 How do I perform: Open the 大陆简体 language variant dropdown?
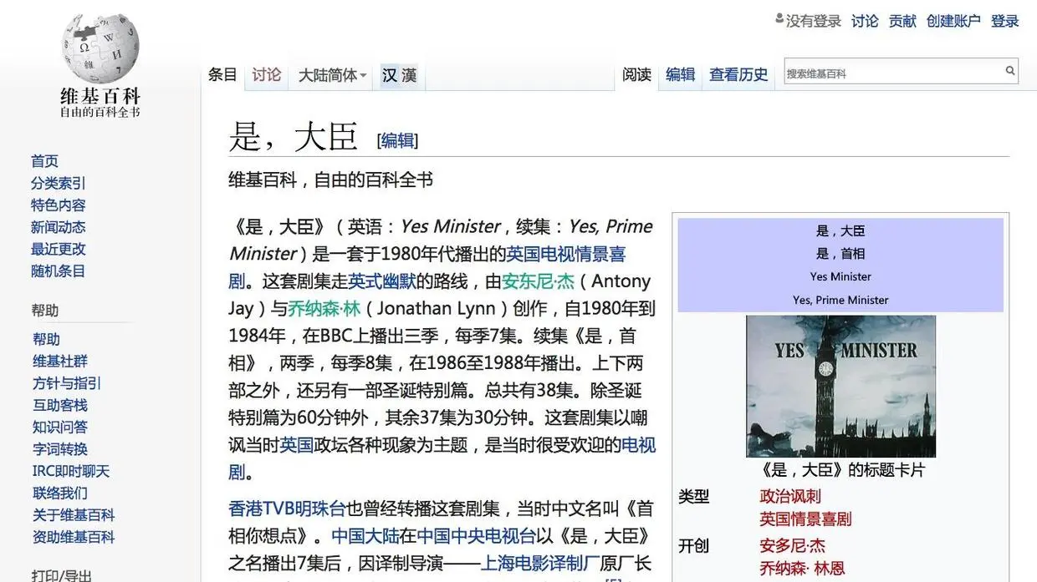point(333,75)
